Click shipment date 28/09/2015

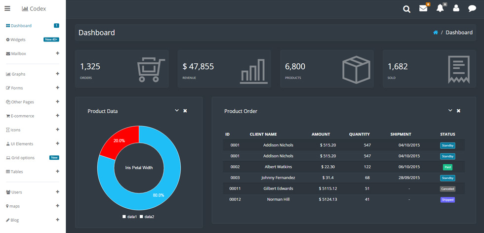409,178
